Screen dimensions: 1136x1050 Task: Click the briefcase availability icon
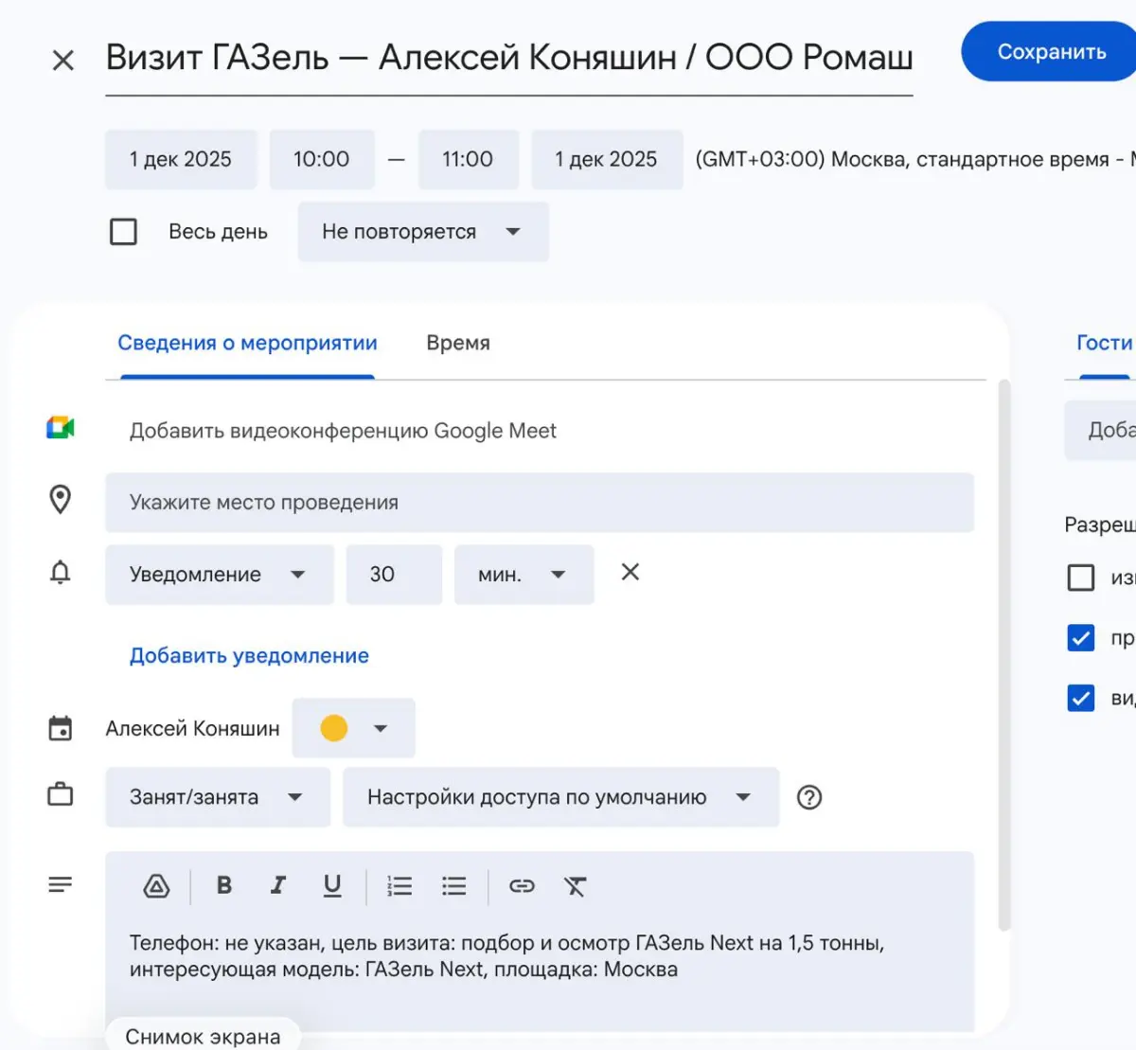click(60, 793)
